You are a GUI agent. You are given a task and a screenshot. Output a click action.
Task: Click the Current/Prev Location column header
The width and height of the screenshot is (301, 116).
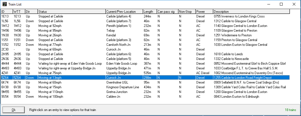[124, 12]
